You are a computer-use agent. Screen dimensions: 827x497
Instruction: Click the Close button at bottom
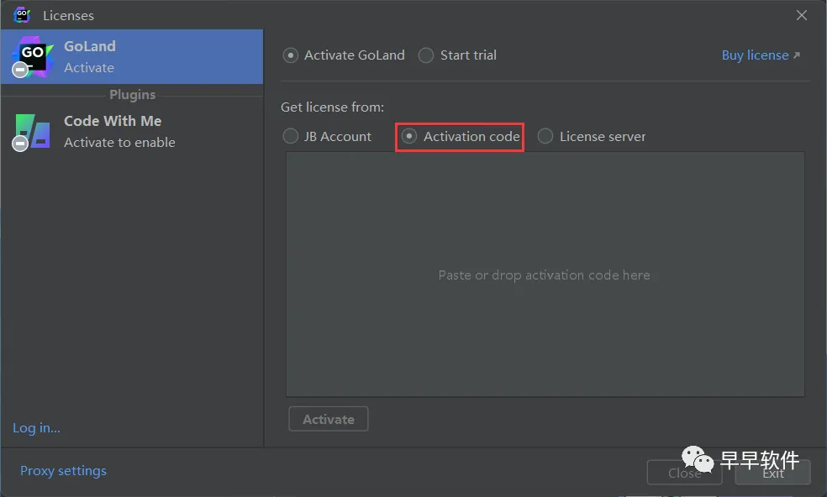coord(684,473)
